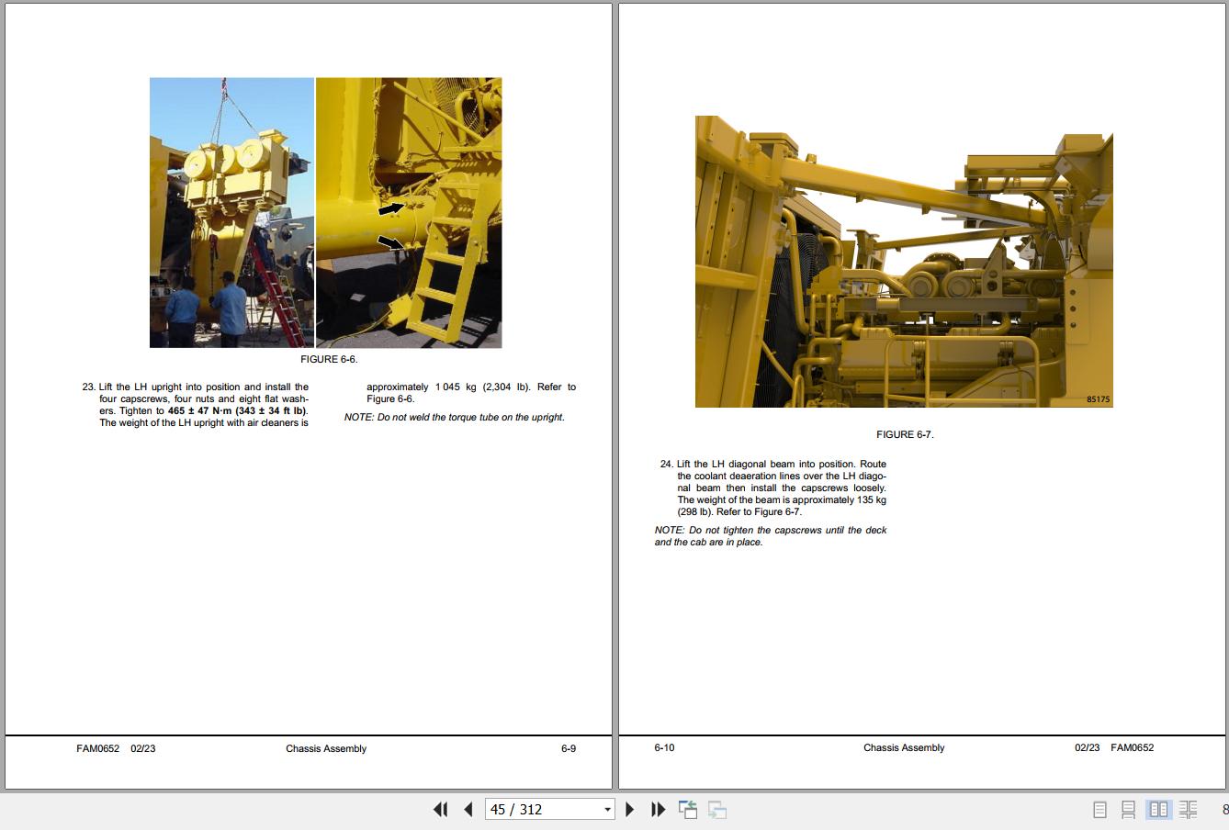The height and width of the screenshot is (830, 1229).
Task: Go to the first page
Action: tap(441, 809)
